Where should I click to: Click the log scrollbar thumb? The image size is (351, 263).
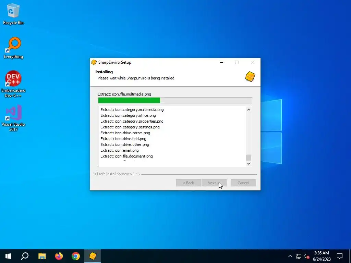[249, 158]
